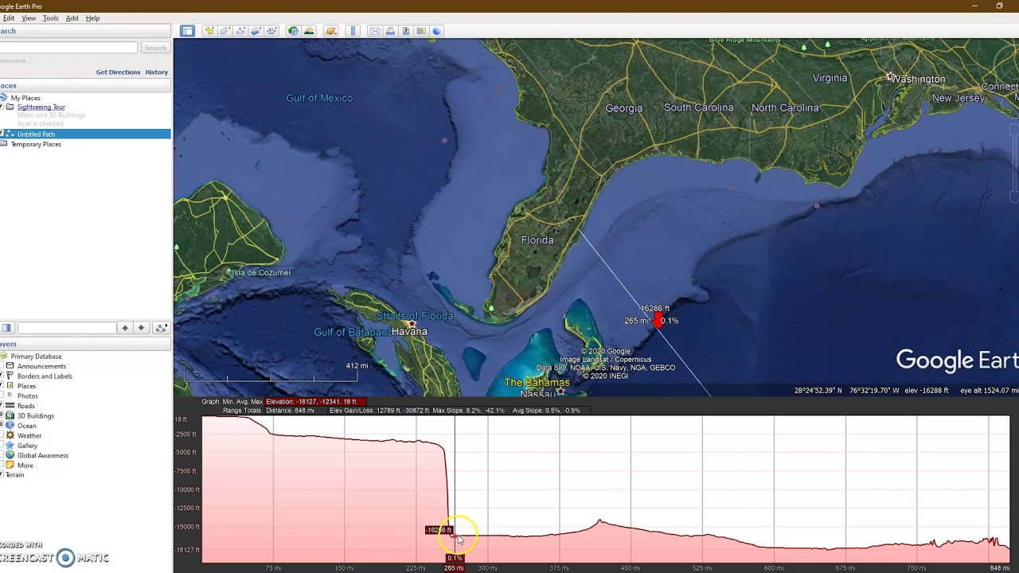
Task: Focus the main search input box
Action: pyautogui.click(x=68, y=48)
